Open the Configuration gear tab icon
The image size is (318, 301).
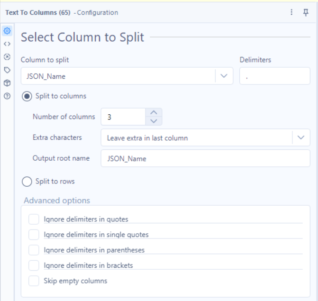(7, 31)
